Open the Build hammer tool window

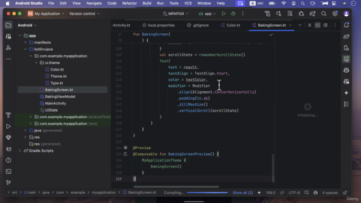click(x=8, y=115)
